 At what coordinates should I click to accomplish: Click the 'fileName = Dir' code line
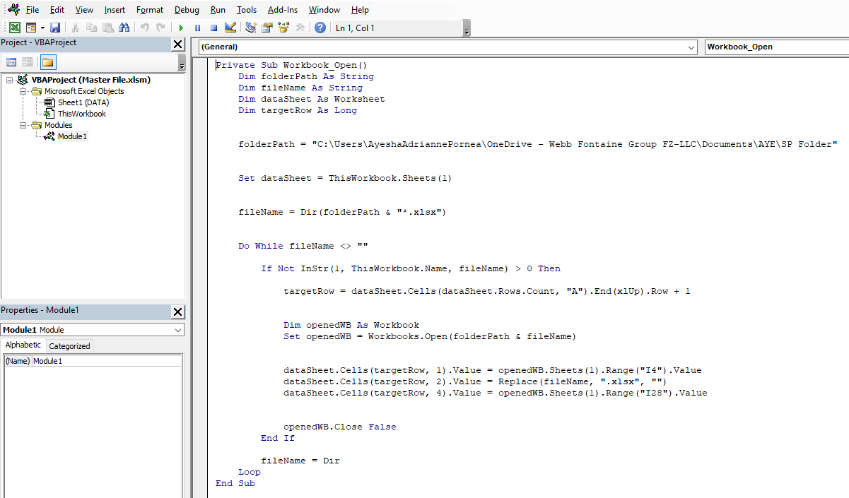(300, 461)
